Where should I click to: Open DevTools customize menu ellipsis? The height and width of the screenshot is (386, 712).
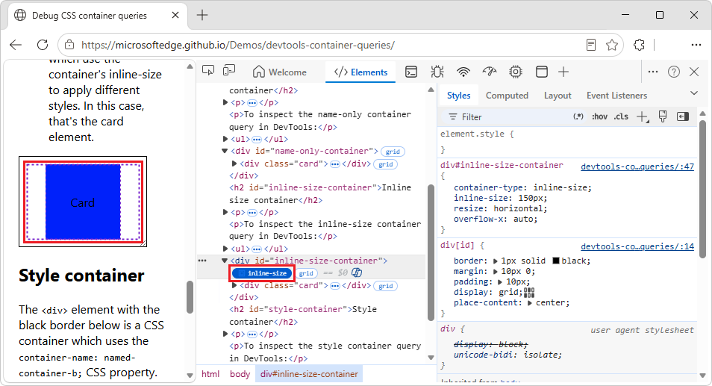tap(653, 72)
